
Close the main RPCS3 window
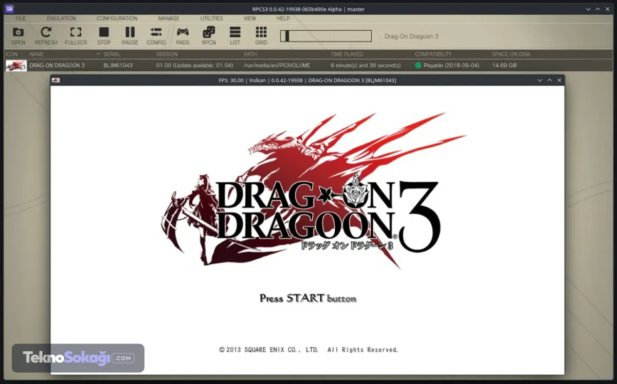click(608, 9)
